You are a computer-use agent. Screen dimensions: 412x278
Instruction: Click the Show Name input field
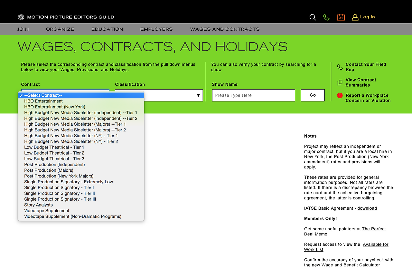point(254,95)
